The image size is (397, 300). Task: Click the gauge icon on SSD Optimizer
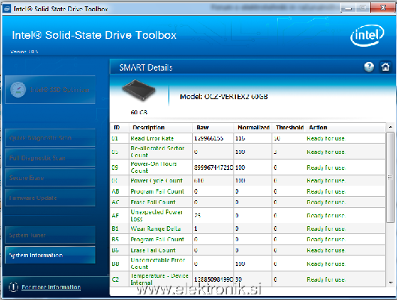point(18,90)
